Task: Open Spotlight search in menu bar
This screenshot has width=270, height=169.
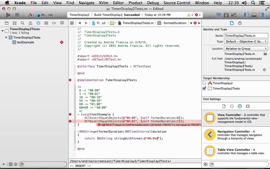Action: (253, 3)
